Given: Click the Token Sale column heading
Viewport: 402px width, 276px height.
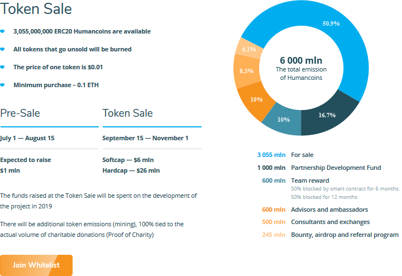Looking at the screenshot, I should coord(128,113).
